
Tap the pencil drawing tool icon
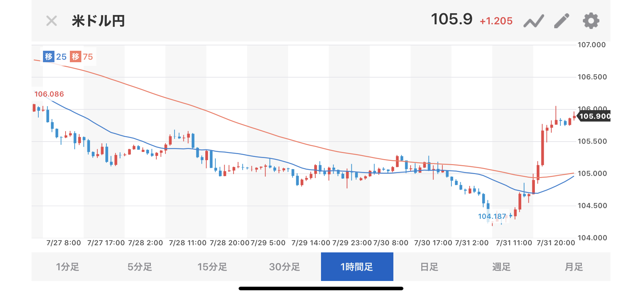tap(562, 21)
